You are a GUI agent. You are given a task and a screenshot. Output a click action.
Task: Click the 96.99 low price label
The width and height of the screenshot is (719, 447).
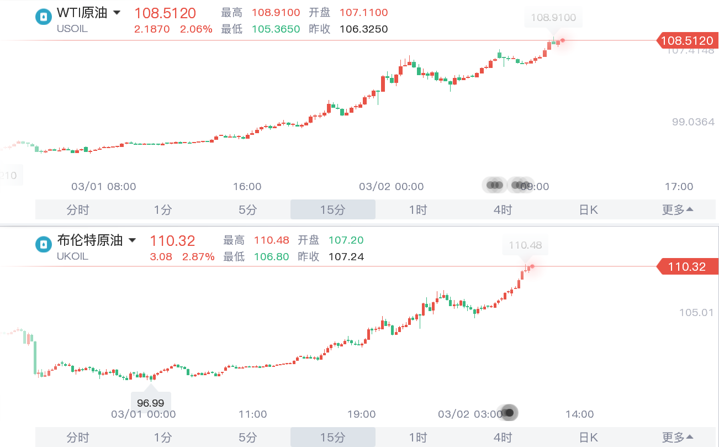click(151, 403)
